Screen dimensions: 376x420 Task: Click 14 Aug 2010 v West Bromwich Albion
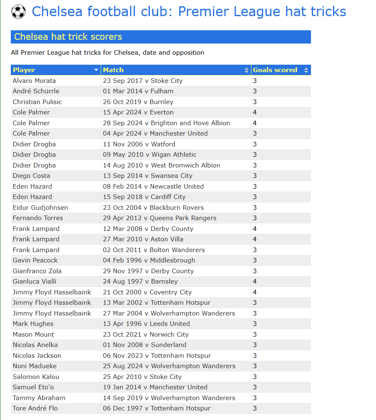(176, 165)
